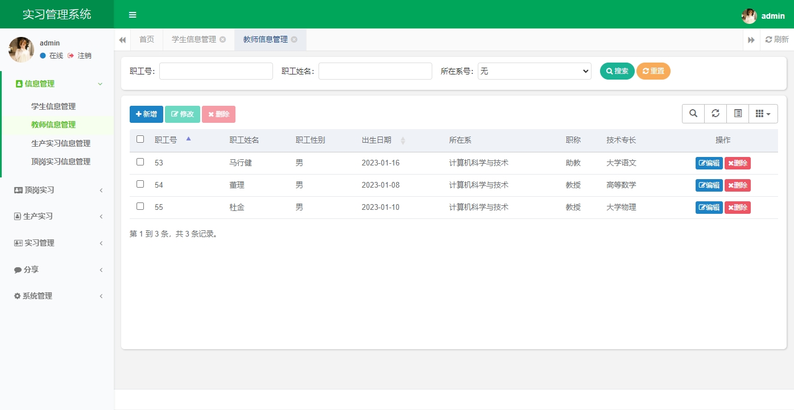Check the checkbox for row 54
794x410 pixels.
(x=140, y=184)
